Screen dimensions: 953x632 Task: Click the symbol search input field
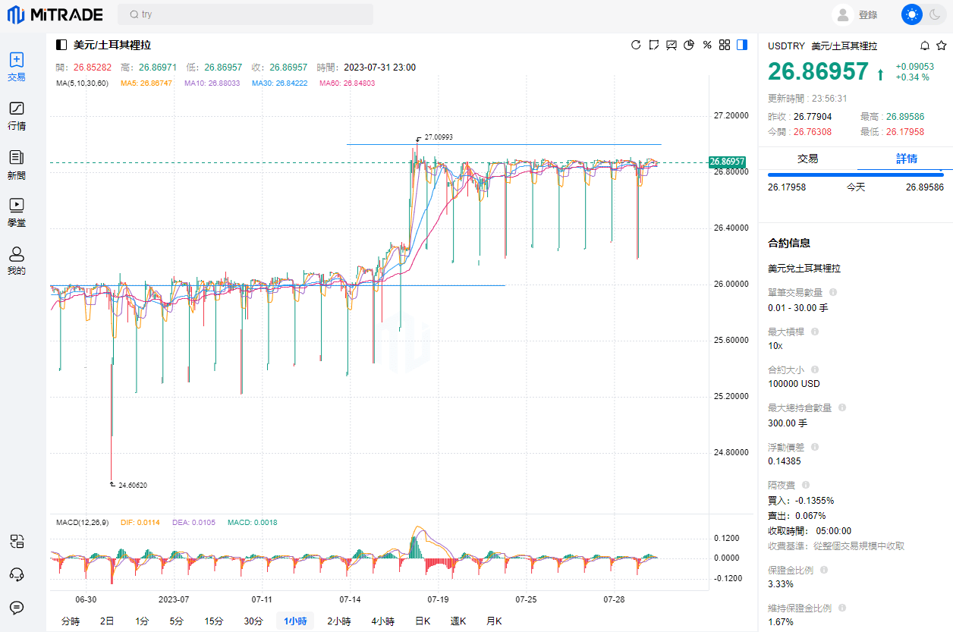(245, 14)
